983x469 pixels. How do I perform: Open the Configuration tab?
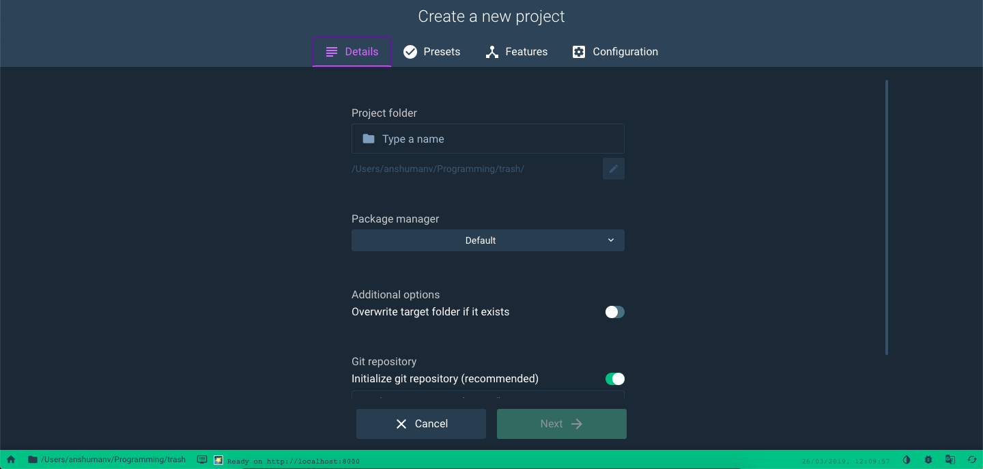pyautogui.click(x=614, y=51)
